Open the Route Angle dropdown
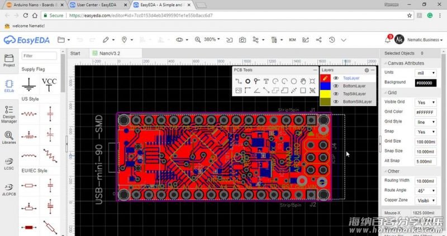447x236 pixels. [x=426, y=191]
